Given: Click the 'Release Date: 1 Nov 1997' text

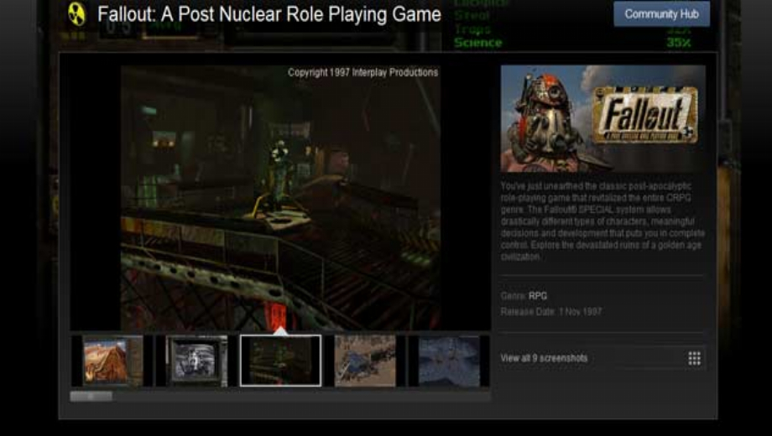Looking at the screenshot, I should pyautogui.click(x=551, y=312).
